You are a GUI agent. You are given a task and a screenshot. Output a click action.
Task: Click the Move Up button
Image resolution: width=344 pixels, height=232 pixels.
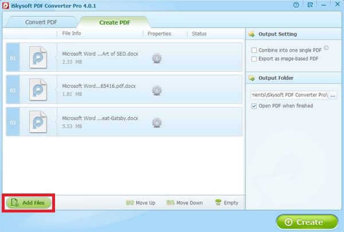click(140, 203)
